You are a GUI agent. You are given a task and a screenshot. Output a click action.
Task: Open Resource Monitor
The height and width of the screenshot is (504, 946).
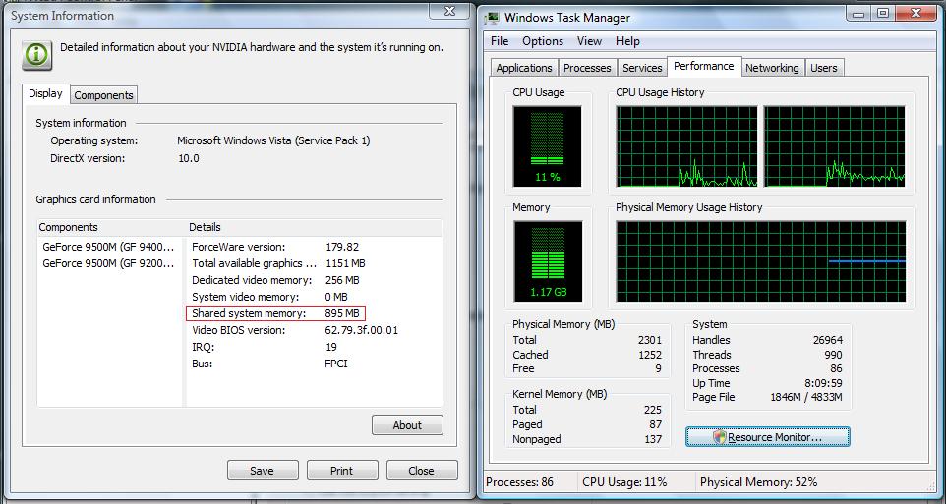coord(767,437)
